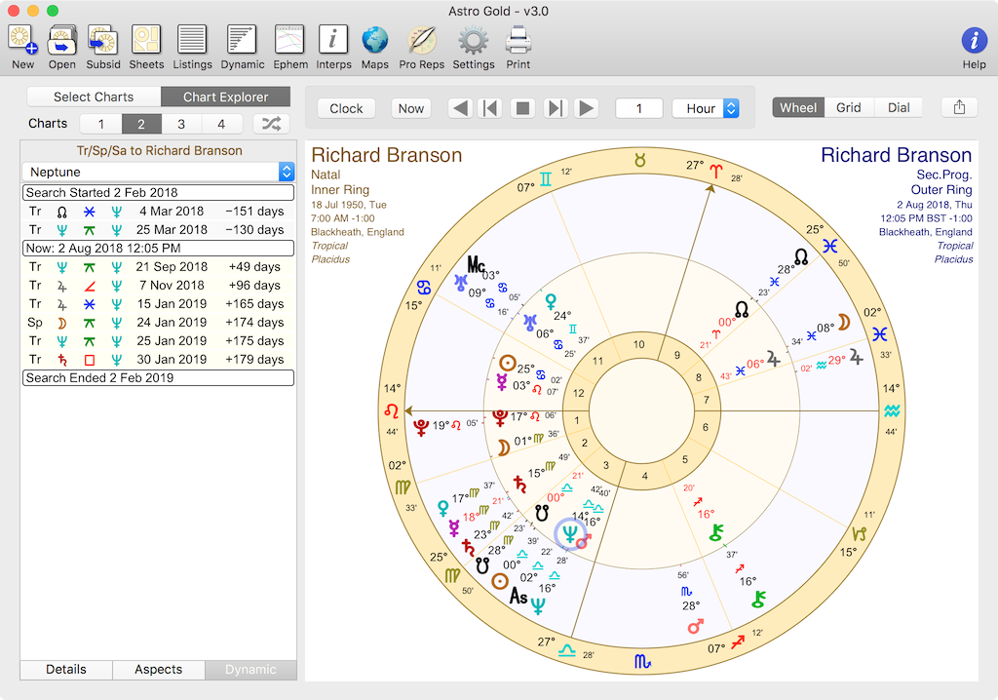Switch the view to Grid
The image size is (998, 700).
point(849,107)
